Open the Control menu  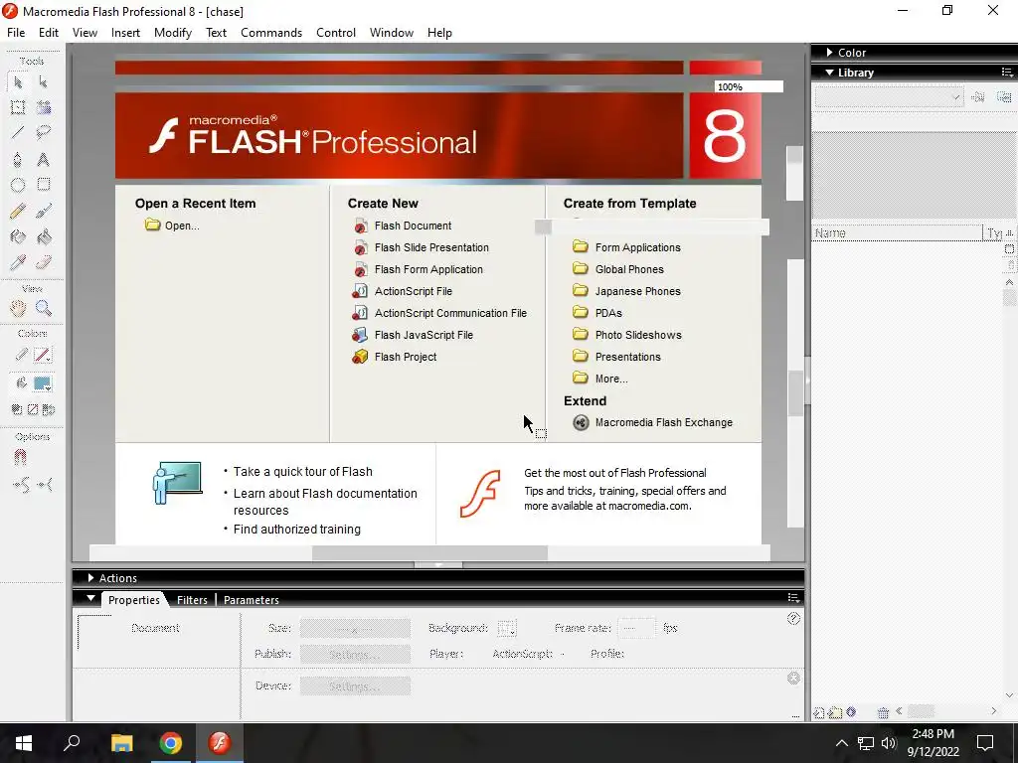click(x=336, y=33)
